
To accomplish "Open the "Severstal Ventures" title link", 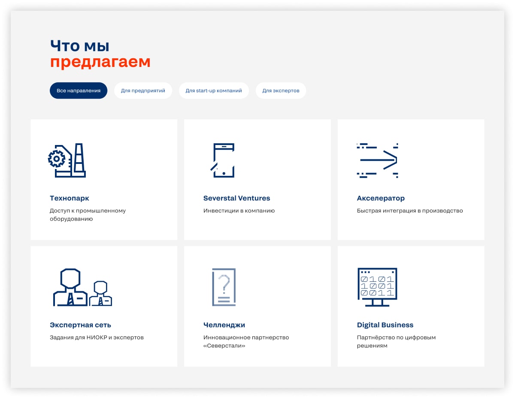I will 236,198.
